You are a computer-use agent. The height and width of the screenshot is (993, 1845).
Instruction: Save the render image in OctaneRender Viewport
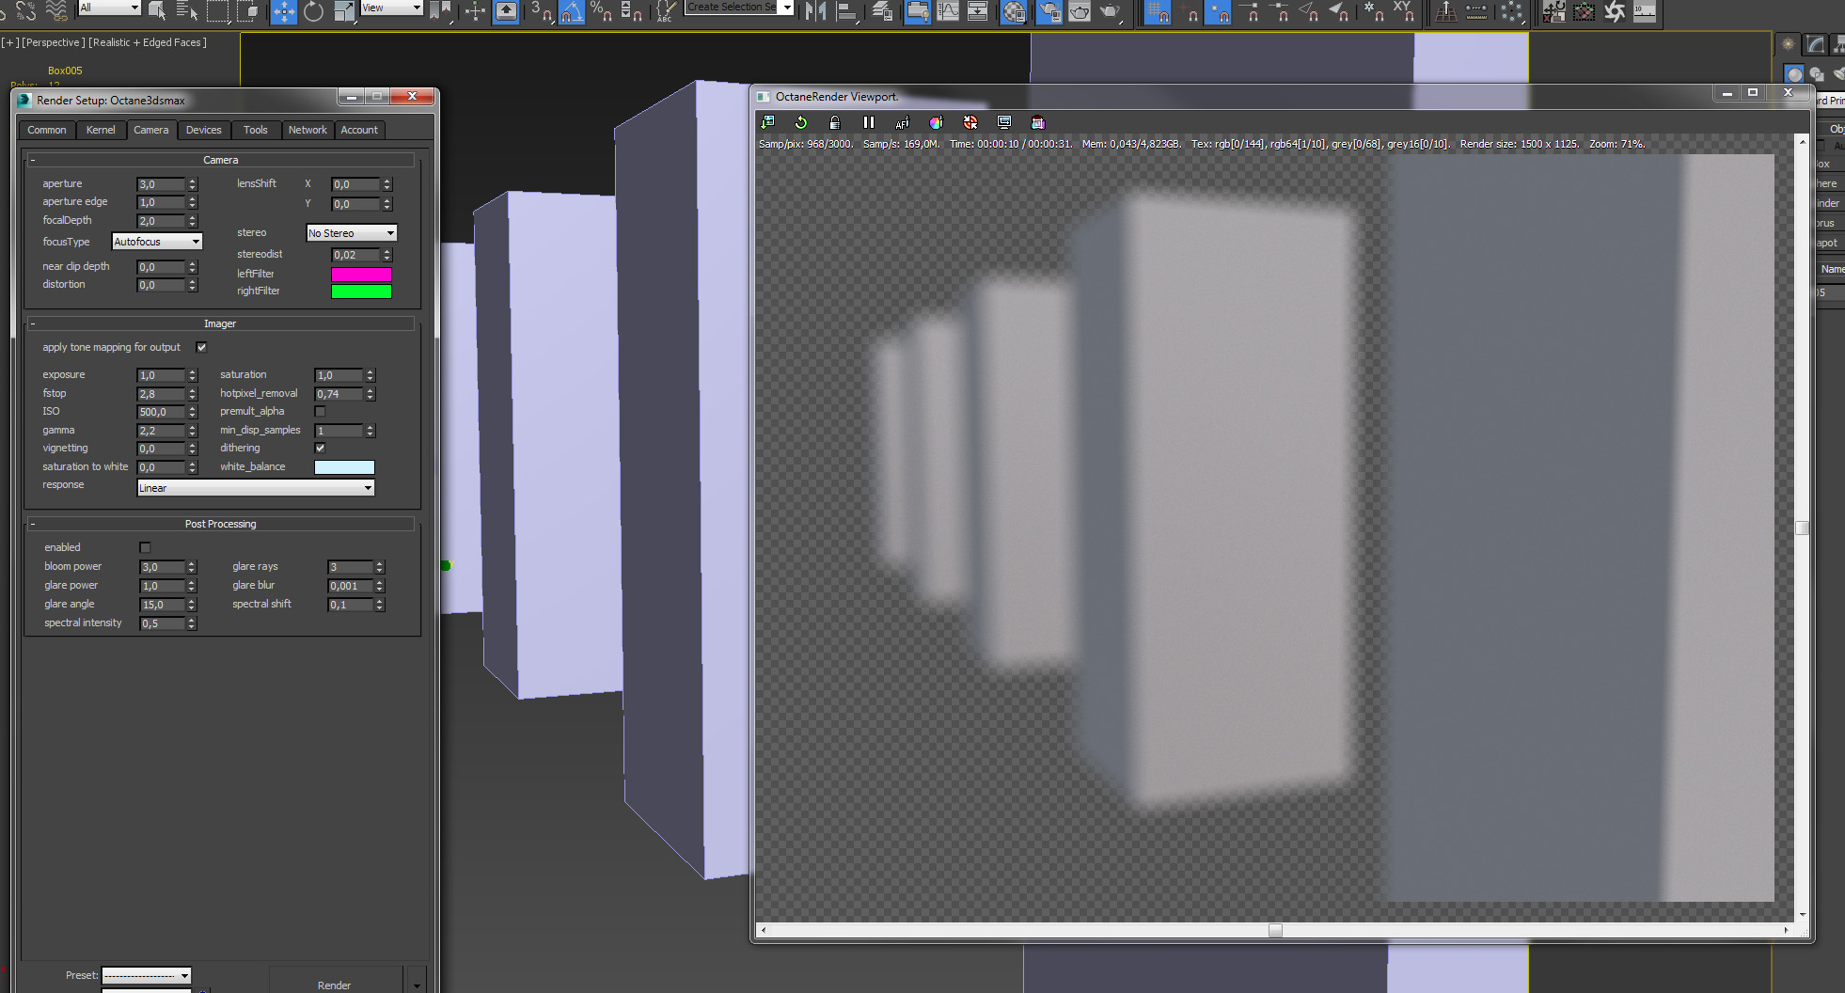[768, 122]
